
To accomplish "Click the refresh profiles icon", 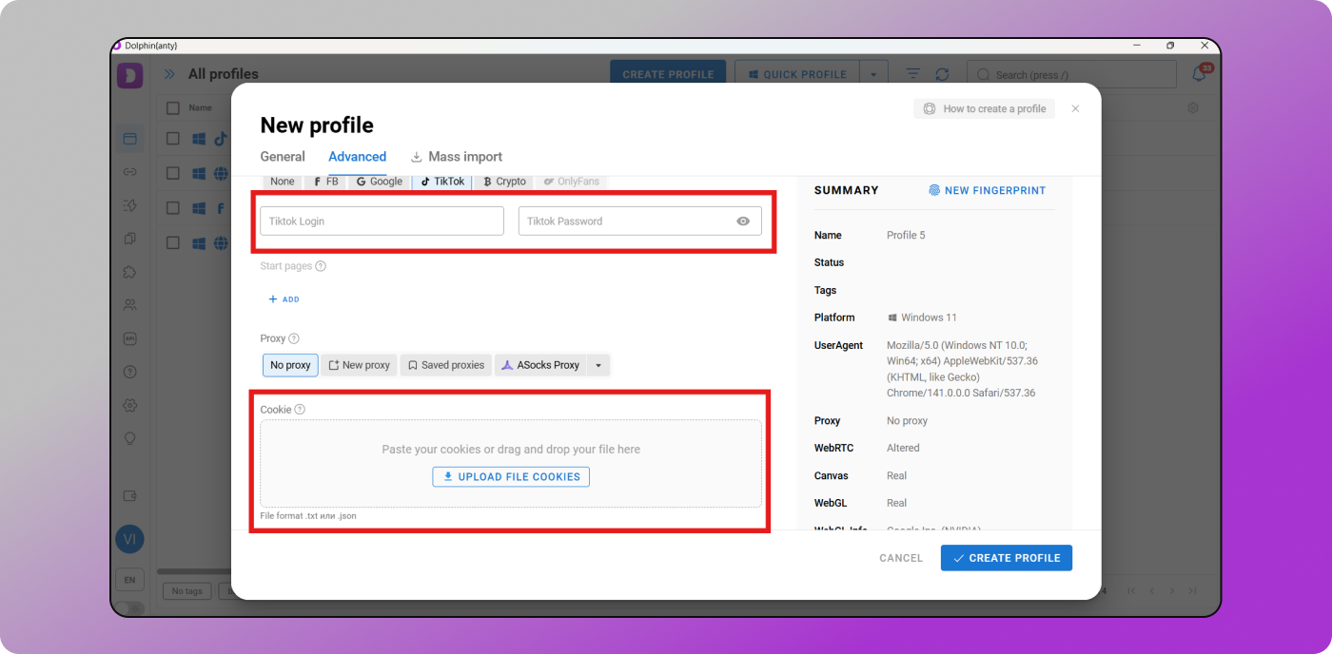I will (x=942, y=74).
